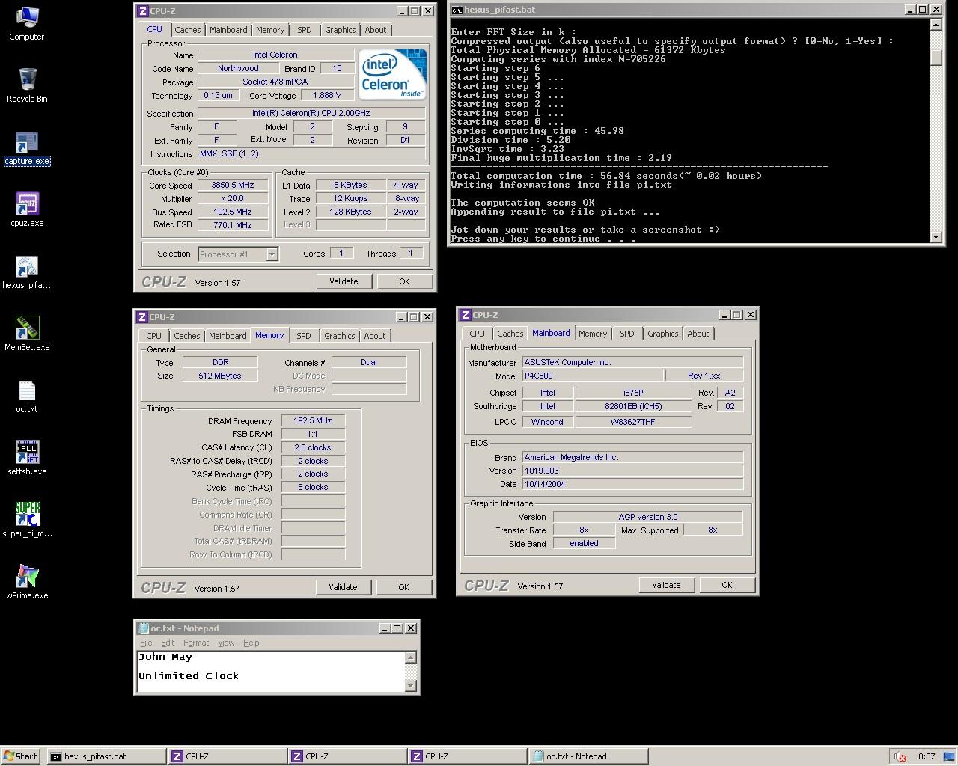Screen dimensions: 958x766
Task: Open Caches tab in Mainboard CPU-Z window
Action: click(510, 334)
